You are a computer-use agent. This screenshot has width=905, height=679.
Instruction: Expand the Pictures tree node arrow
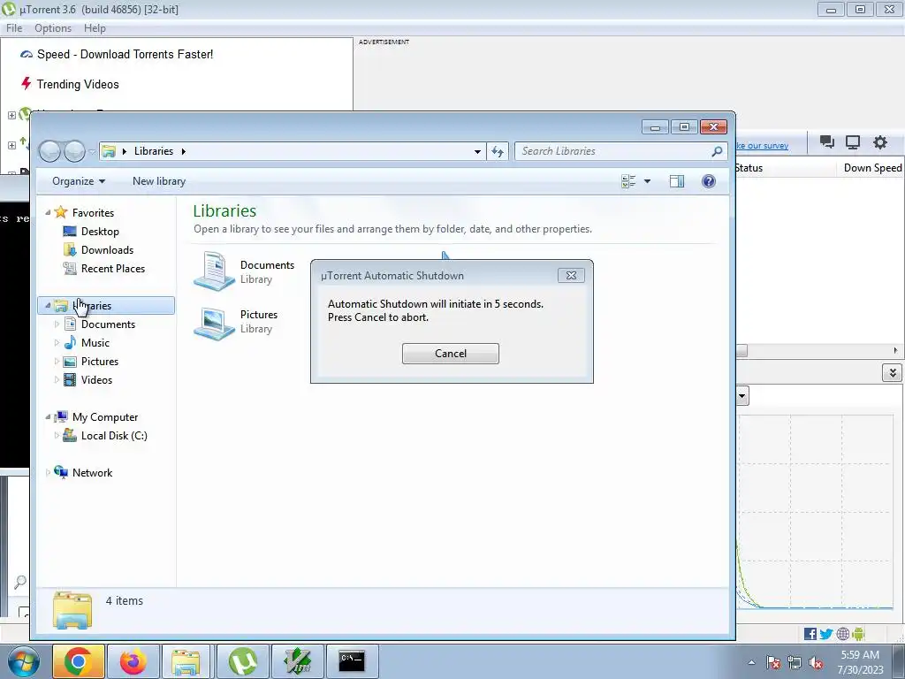click(57, 362)
